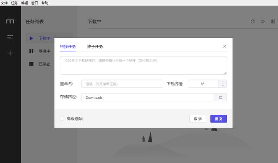Click resume all tasks play icon
The image size is (278, 163).
coord(263,21)
